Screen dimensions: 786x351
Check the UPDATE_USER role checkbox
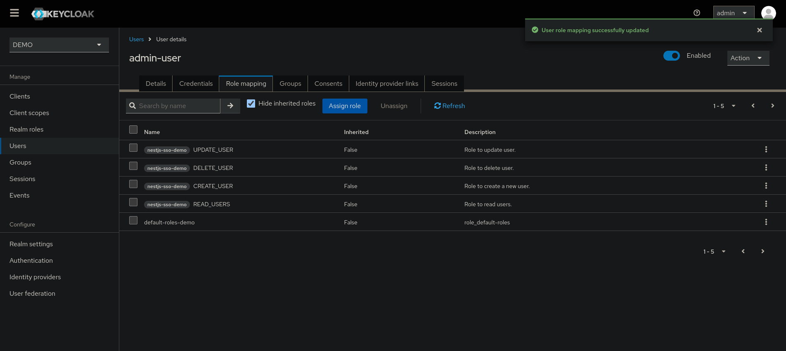[133, 148]
